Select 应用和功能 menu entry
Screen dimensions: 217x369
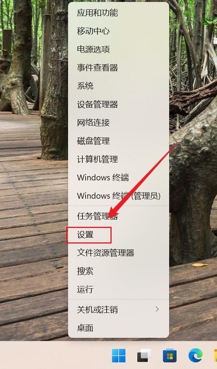point(119,13)
